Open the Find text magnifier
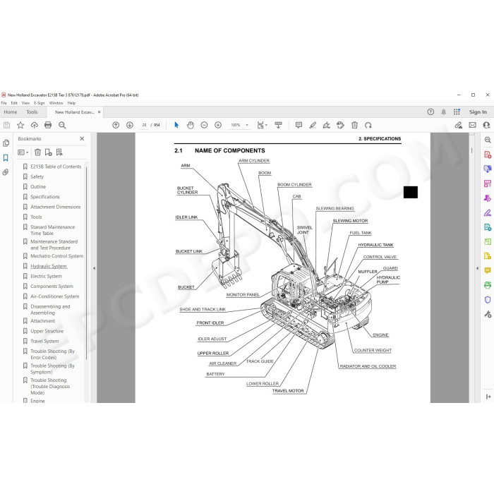Image resolution: width=494 pixels, height=494 pixels. tap(62, 125)
